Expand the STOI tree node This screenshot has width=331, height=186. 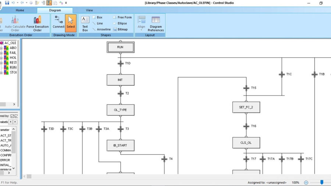tap(1, 72)
